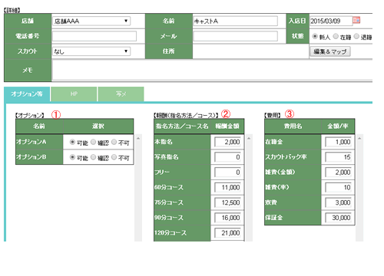Click the 入店日 date field
The image size is (384, 276).
tap(331, 21)
